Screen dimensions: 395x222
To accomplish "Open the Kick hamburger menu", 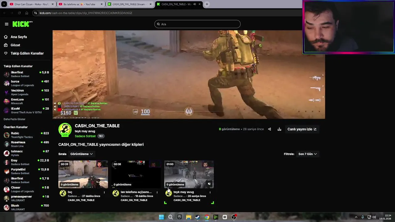I will [6, 24].
